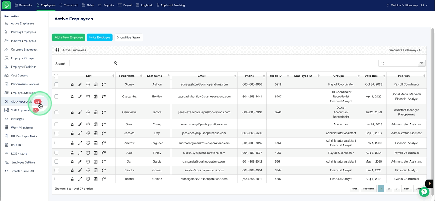
Task: Tick the checkbox for Jessica Day
Action: tap(56, 133)
